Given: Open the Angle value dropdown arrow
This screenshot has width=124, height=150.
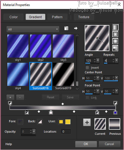Looking at the screenshot, I should [98, 60].
